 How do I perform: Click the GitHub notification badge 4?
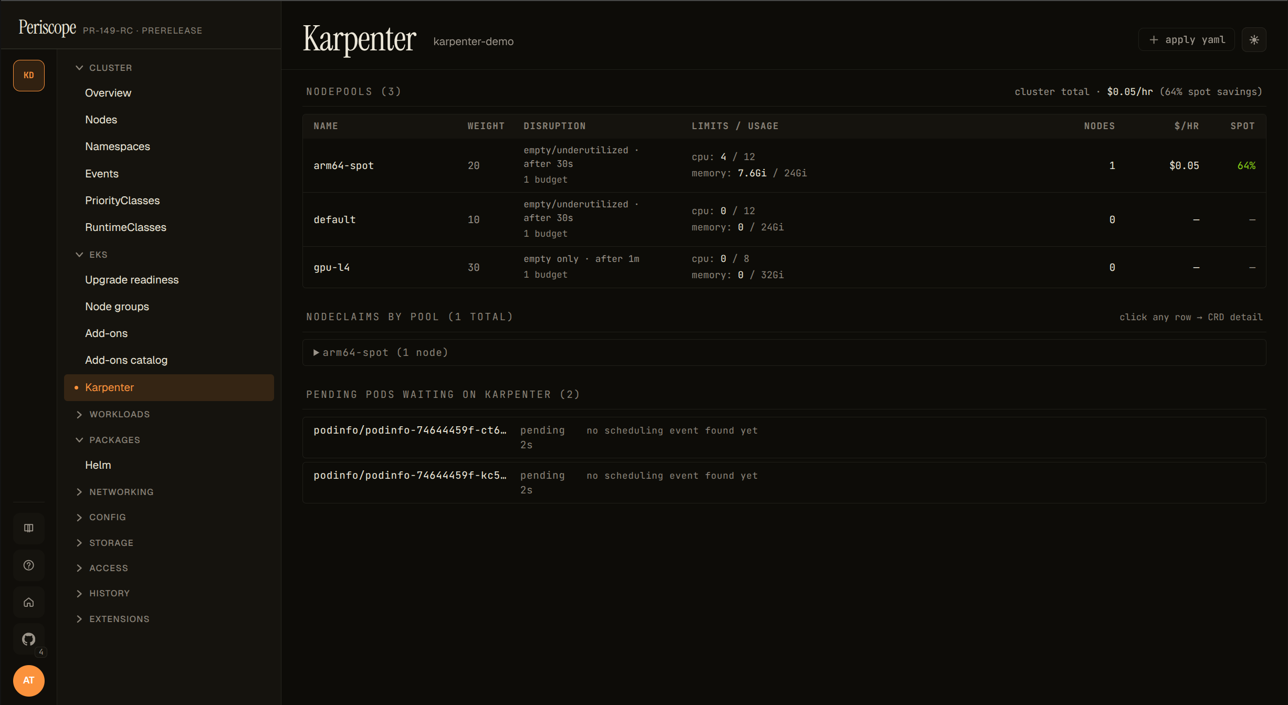point(41,652)
